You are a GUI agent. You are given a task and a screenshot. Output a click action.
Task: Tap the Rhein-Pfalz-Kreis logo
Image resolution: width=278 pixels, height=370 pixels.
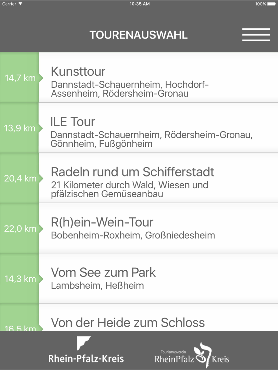tap(86, 350)
